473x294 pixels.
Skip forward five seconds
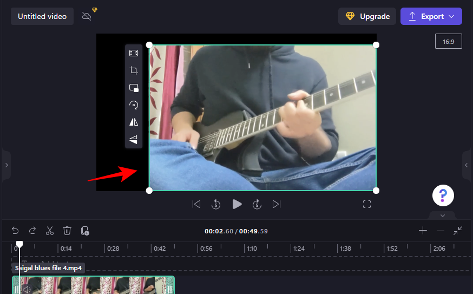click(257, 204)
